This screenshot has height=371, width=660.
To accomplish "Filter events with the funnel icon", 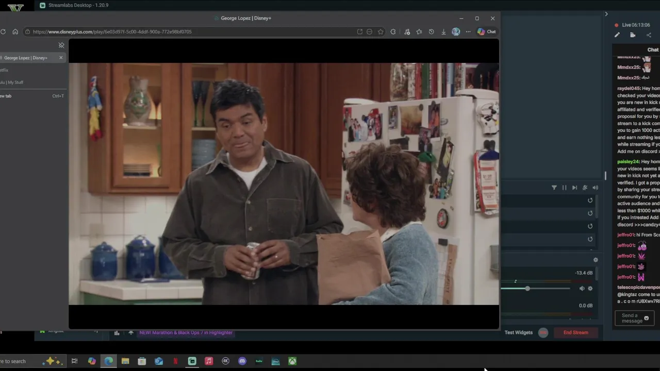I will (x=554, y=188).
